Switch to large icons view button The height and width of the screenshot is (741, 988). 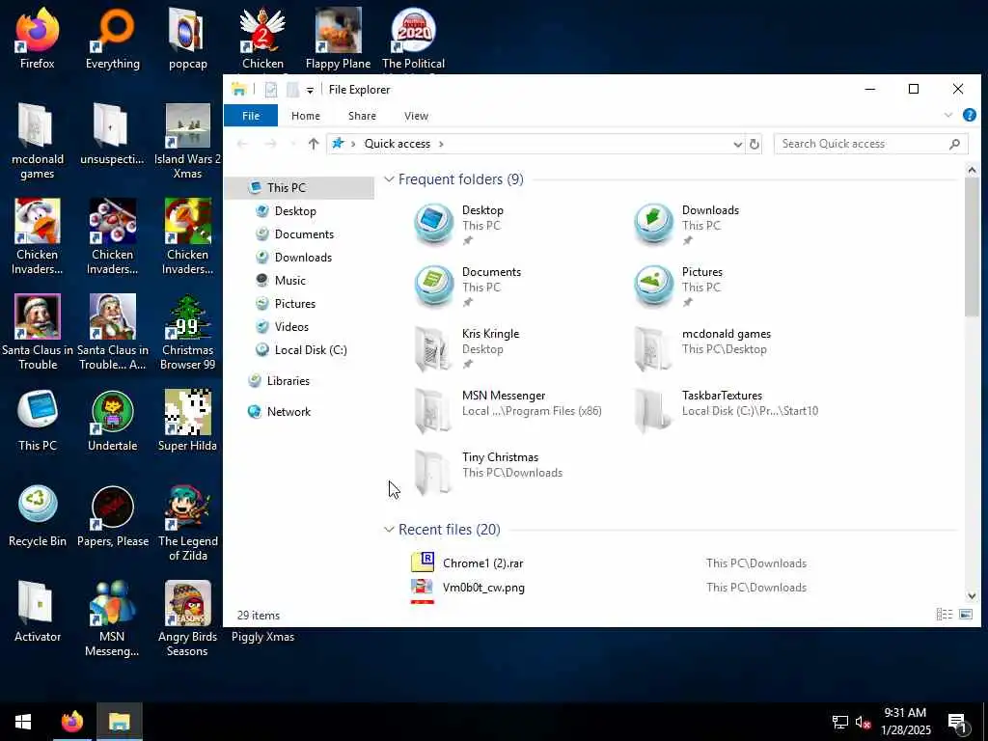(x=965, y=615)
